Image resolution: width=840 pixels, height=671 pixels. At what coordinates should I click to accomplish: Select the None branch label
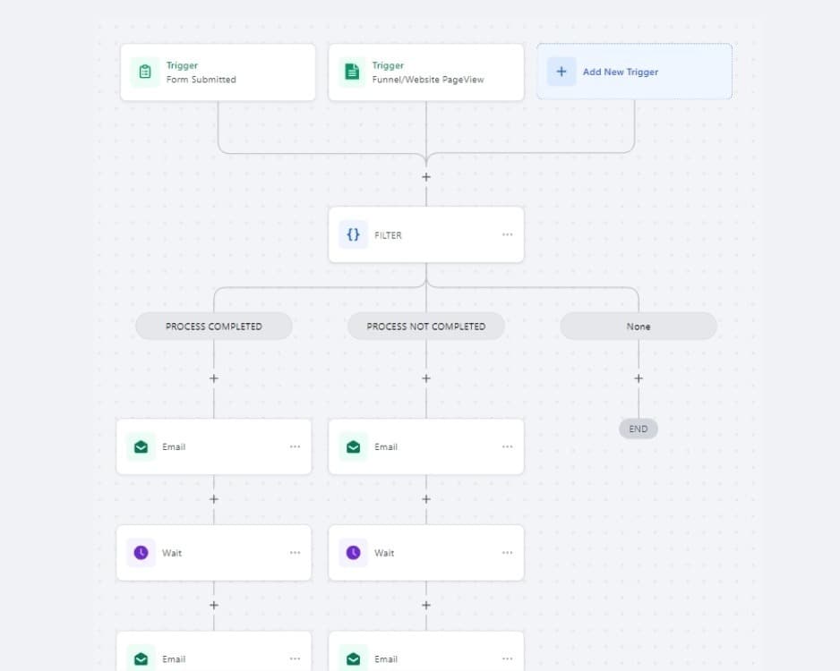638,327
